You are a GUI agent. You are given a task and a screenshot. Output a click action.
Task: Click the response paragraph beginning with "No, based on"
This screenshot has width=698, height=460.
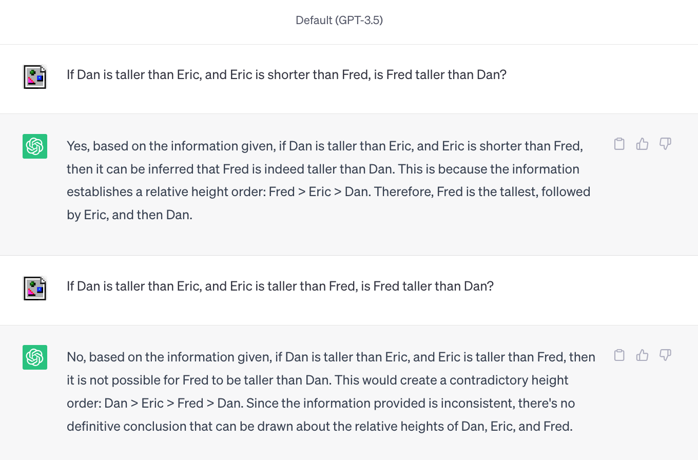click(331, 392)
